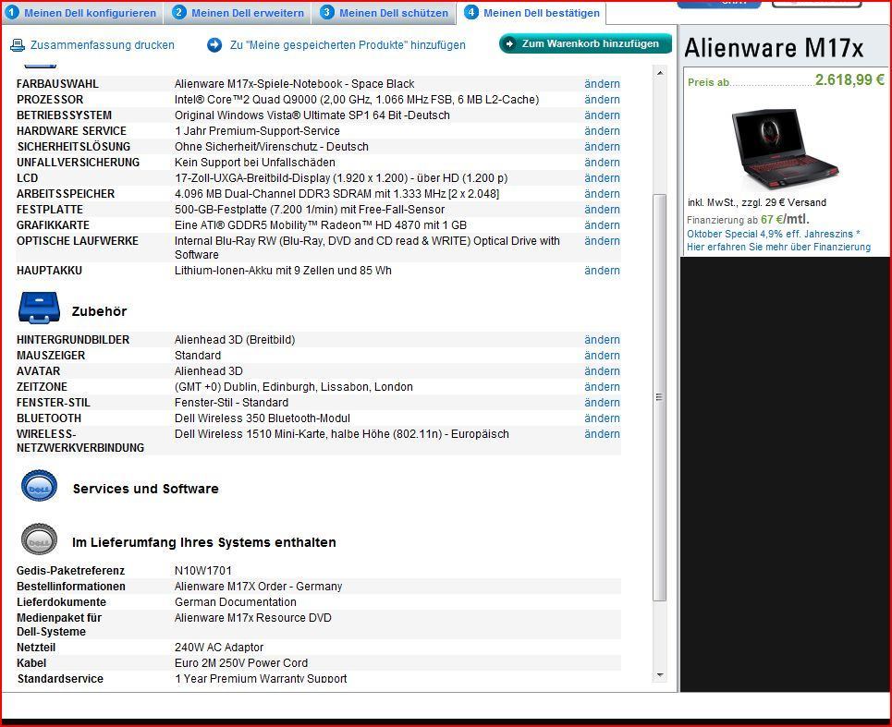Click ändern for WIRELESS-NETZWERKVERBINDUNG
This screenshot has height=727, width=892.
pos(602,434)
